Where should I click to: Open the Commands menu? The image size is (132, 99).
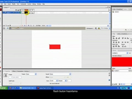pyautogui.click(x=23, y=4)
